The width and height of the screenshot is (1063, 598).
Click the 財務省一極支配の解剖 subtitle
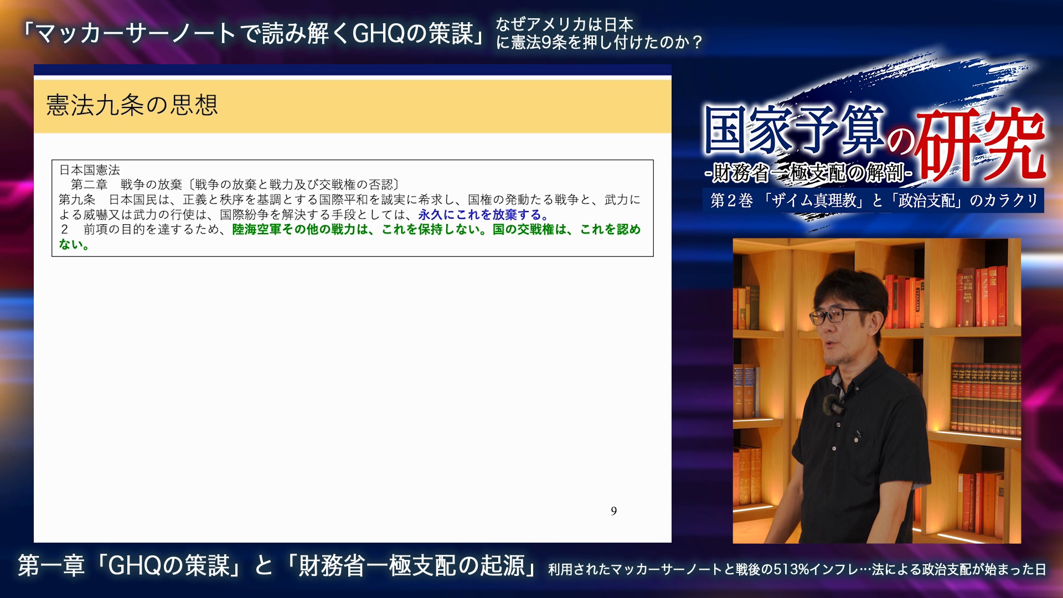point(808,173)
